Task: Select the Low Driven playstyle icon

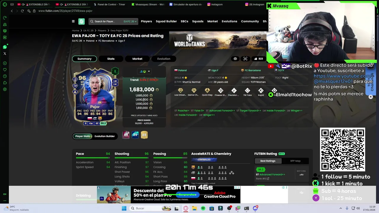Action: [180, 91]
